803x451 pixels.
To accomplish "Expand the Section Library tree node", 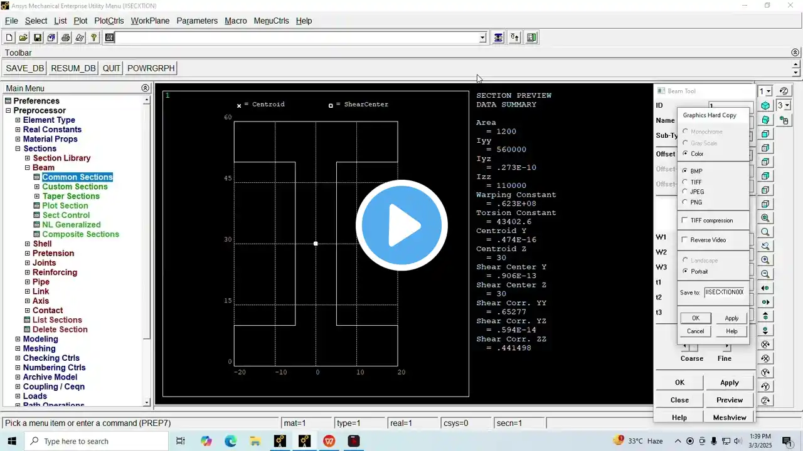I will coord(28,158).
